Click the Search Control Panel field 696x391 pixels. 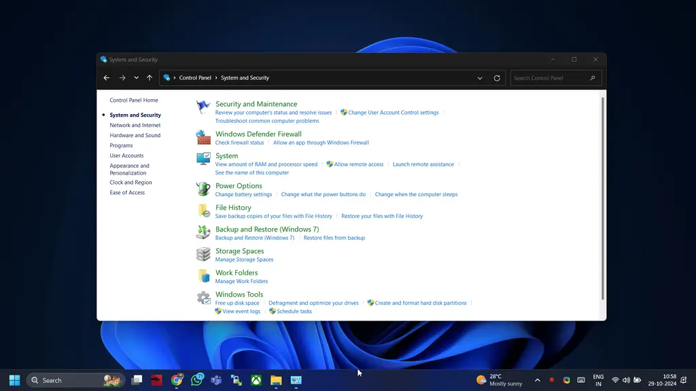click(556, 78)
